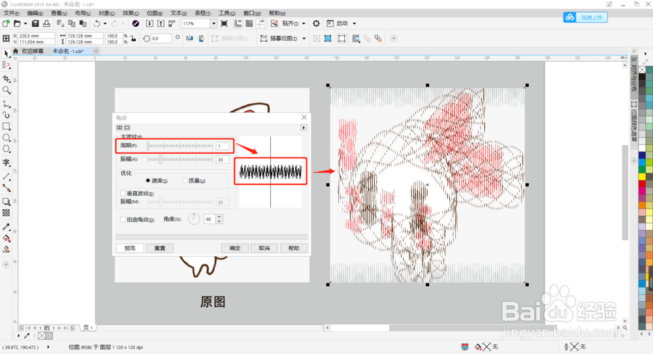
Task: Pick the red palette swatch
Action: coord(642,183)
